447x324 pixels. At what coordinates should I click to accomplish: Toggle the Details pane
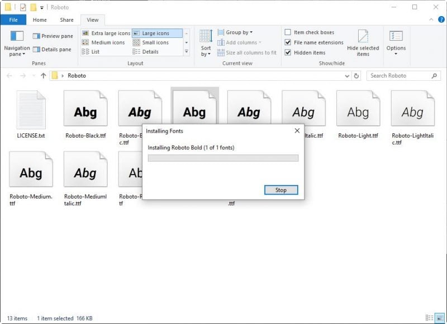[x=52, y=50]
